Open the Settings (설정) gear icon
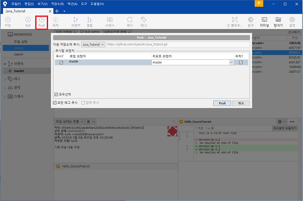Image resolution: width=303 pixels, height=201 pixels. pyautogui.click(x=292, y=22)
